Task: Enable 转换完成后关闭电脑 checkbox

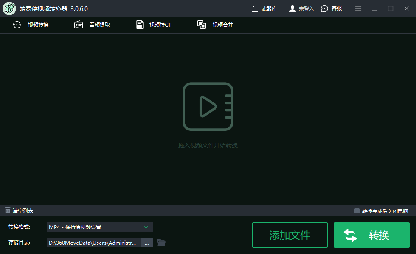Action: click(x=357, y=211)
